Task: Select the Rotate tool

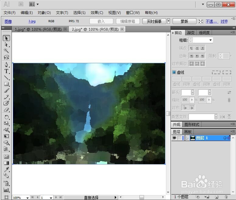Action: click(x=6, y=117)
